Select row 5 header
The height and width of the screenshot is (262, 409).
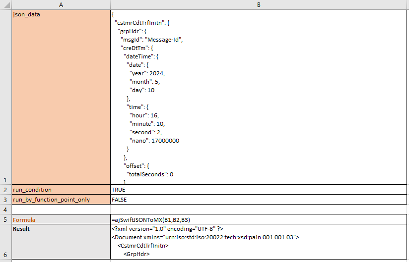point(5,219)
